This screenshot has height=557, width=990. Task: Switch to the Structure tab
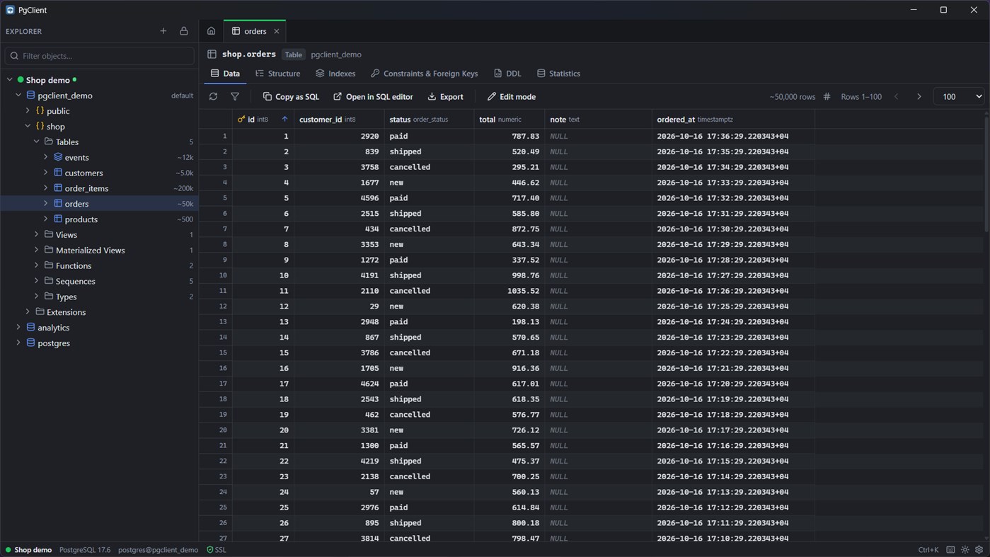tap(277, 74)
